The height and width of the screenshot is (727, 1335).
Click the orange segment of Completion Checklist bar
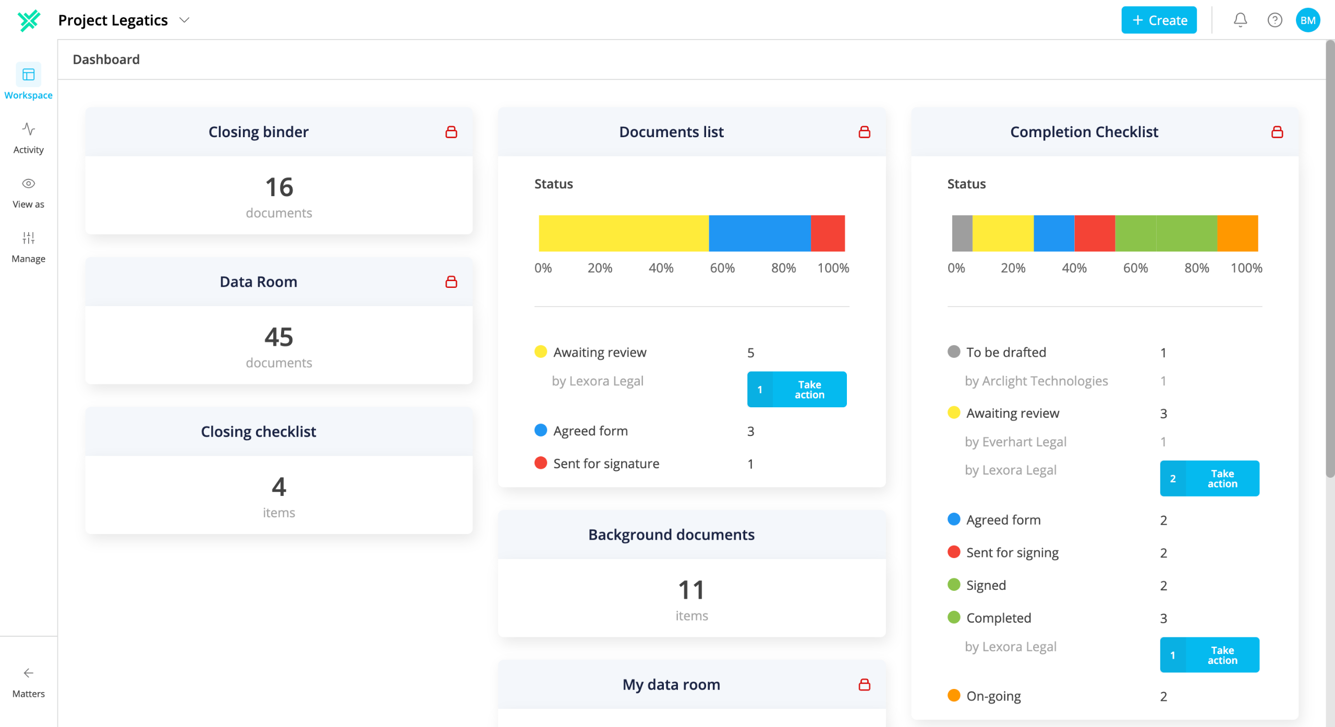[x=1237, y=234]
